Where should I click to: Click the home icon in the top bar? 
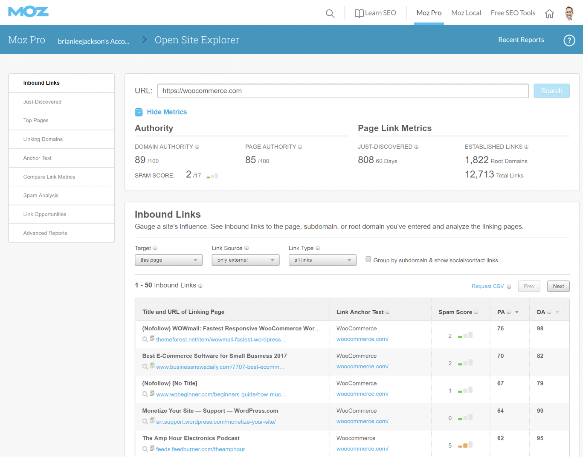click(549, 14)
